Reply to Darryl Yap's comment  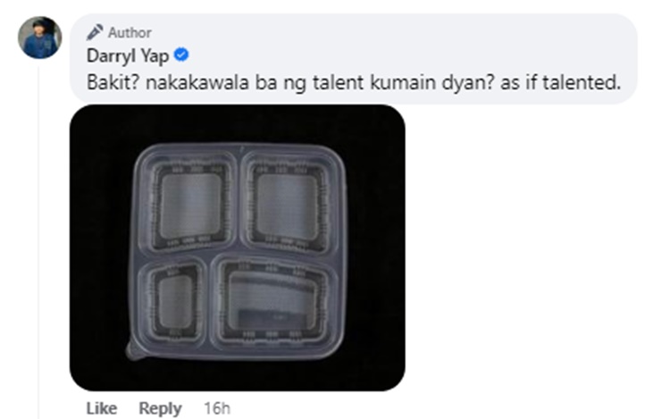[x=160, y=409]
